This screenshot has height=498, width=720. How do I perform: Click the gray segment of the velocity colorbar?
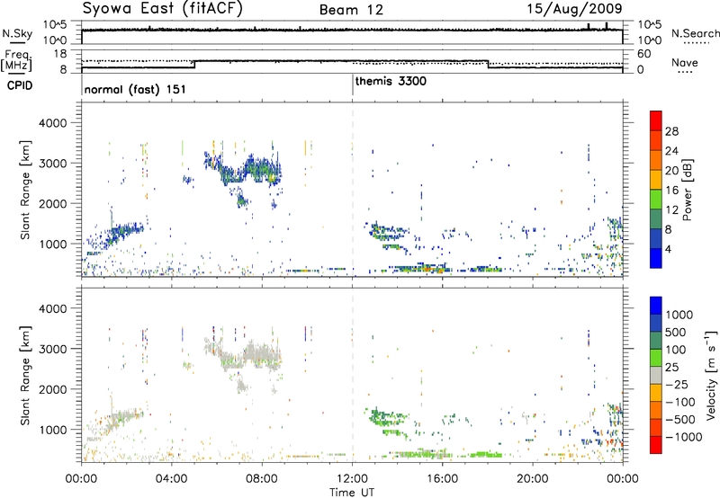(x=656, y=376)
